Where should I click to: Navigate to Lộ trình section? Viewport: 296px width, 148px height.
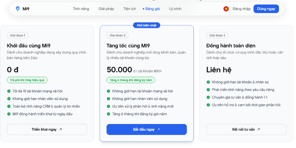point(175,9)
